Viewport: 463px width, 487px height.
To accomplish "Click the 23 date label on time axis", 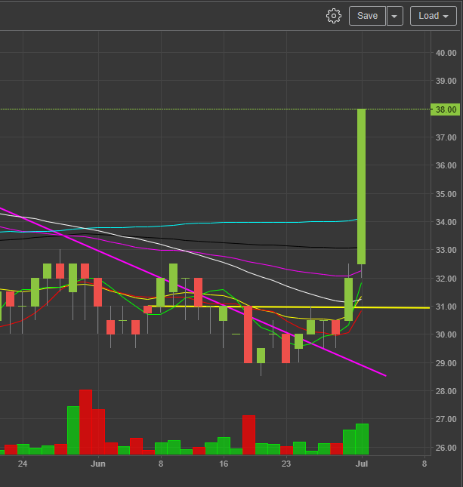I will (x=286, y=464).
